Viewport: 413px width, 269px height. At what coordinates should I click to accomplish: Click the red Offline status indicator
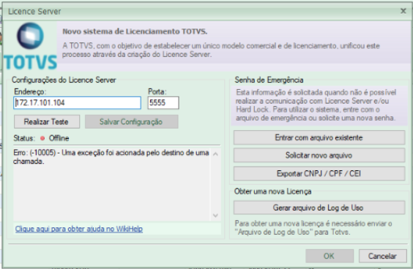(x=42, y=138)
